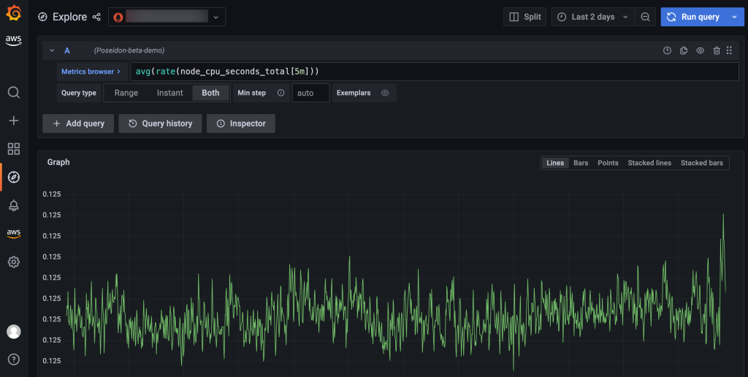748x377 pixels.
Task: Click in the Min step auto field
Action: click(x=310, y=93)
